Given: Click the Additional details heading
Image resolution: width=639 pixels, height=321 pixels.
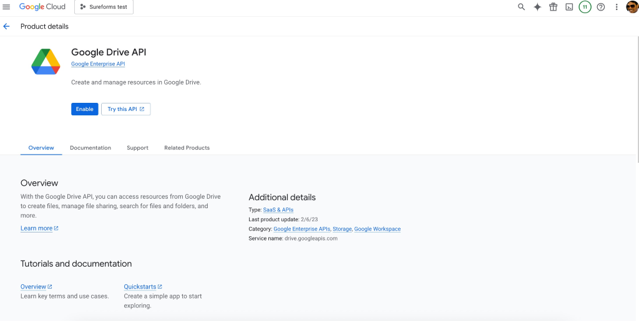Looking at the screenshot, I should pyautogui.click(x=282, y=198).
